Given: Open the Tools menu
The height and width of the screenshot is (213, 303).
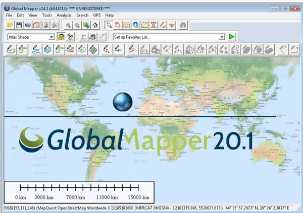Looking at the screenshot, I should click(x=47, y=15).
